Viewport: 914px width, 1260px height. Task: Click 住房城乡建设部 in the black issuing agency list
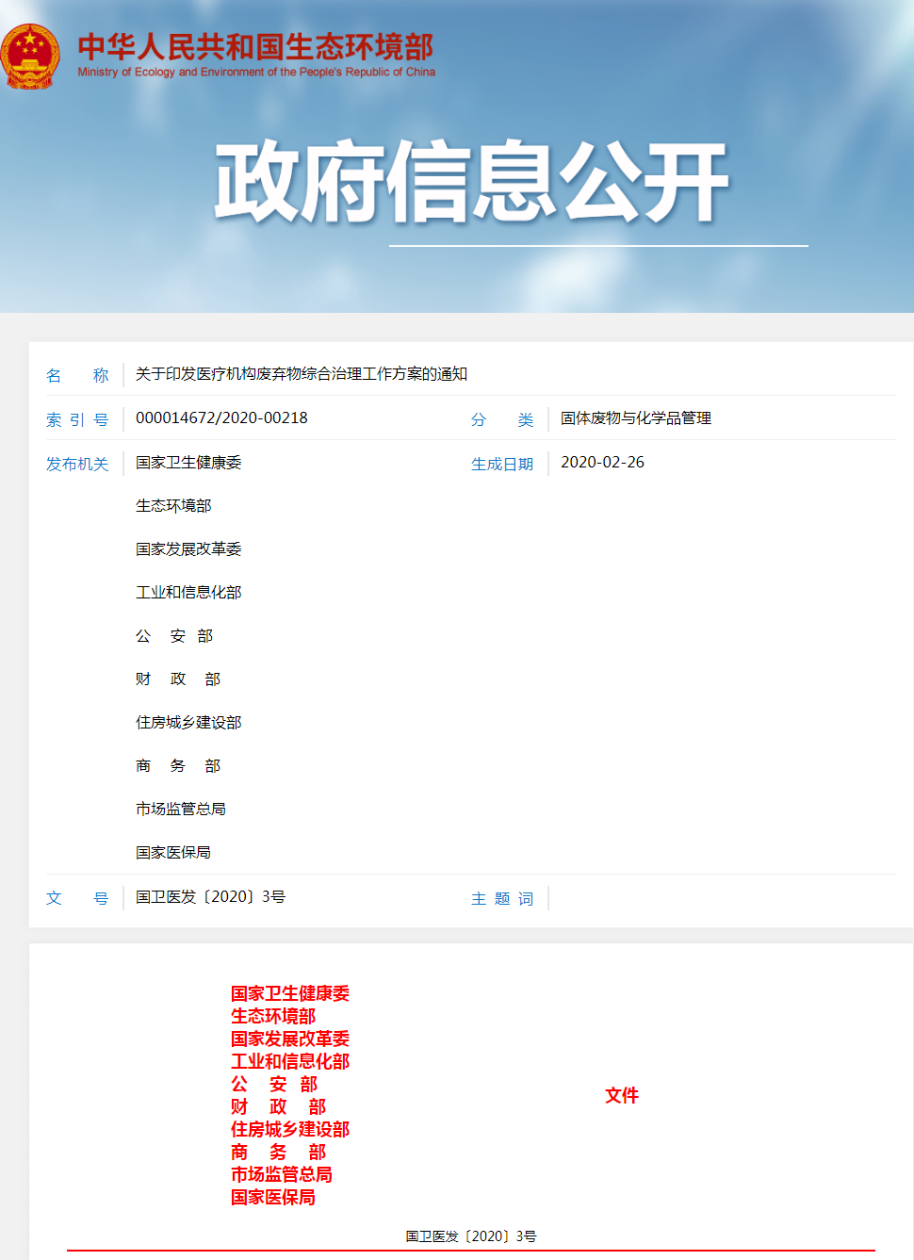(x=188, y=723)
